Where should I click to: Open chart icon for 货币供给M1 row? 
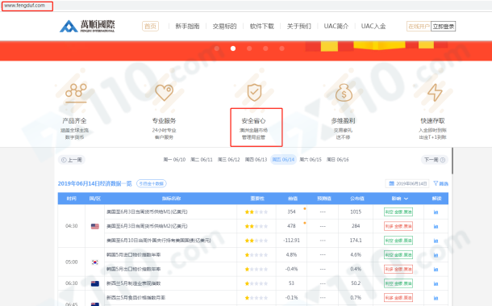[436, 212]
